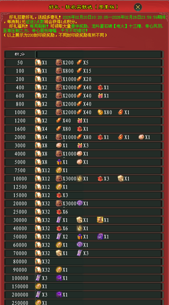The height and width of the screenshot is (305, 169).
Task: Close the 好礼·狂欢买就送 window
Action: point(138,7)
